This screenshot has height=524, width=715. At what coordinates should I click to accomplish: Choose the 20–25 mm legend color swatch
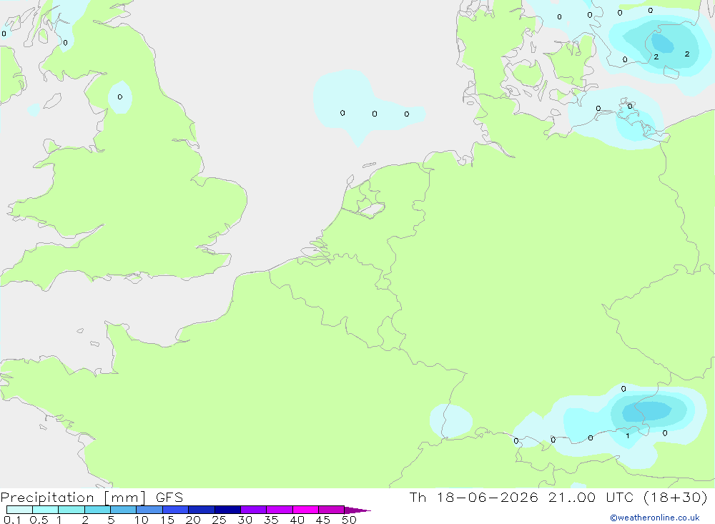click(x=202, y=510)
